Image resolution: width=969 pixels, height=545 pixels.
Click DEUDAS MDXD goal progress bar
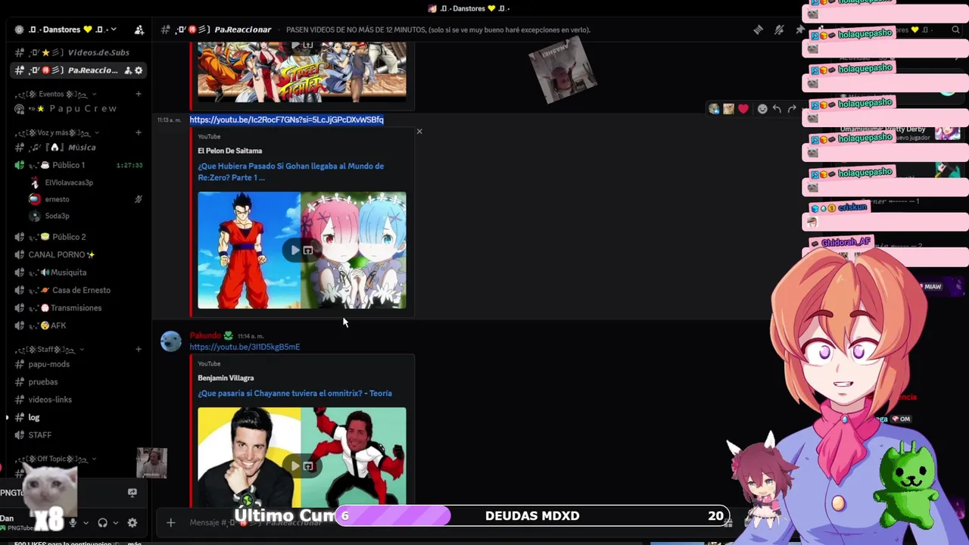pyautogui.click(x=533, y=516)
